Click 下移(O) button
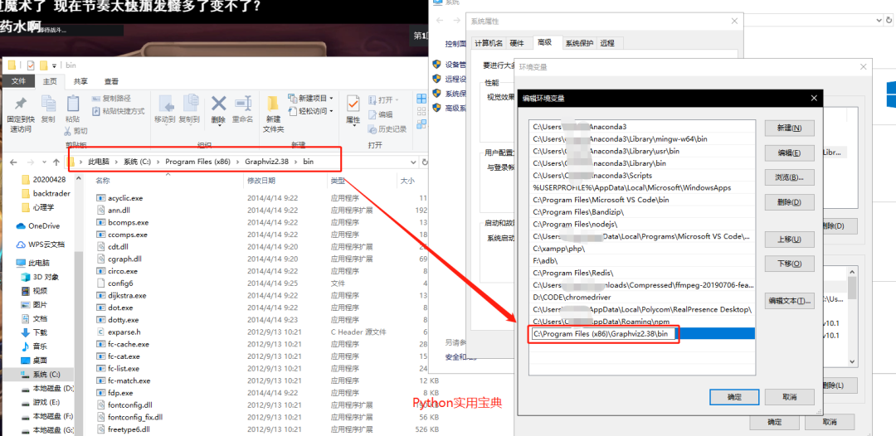 click(789, 264)
